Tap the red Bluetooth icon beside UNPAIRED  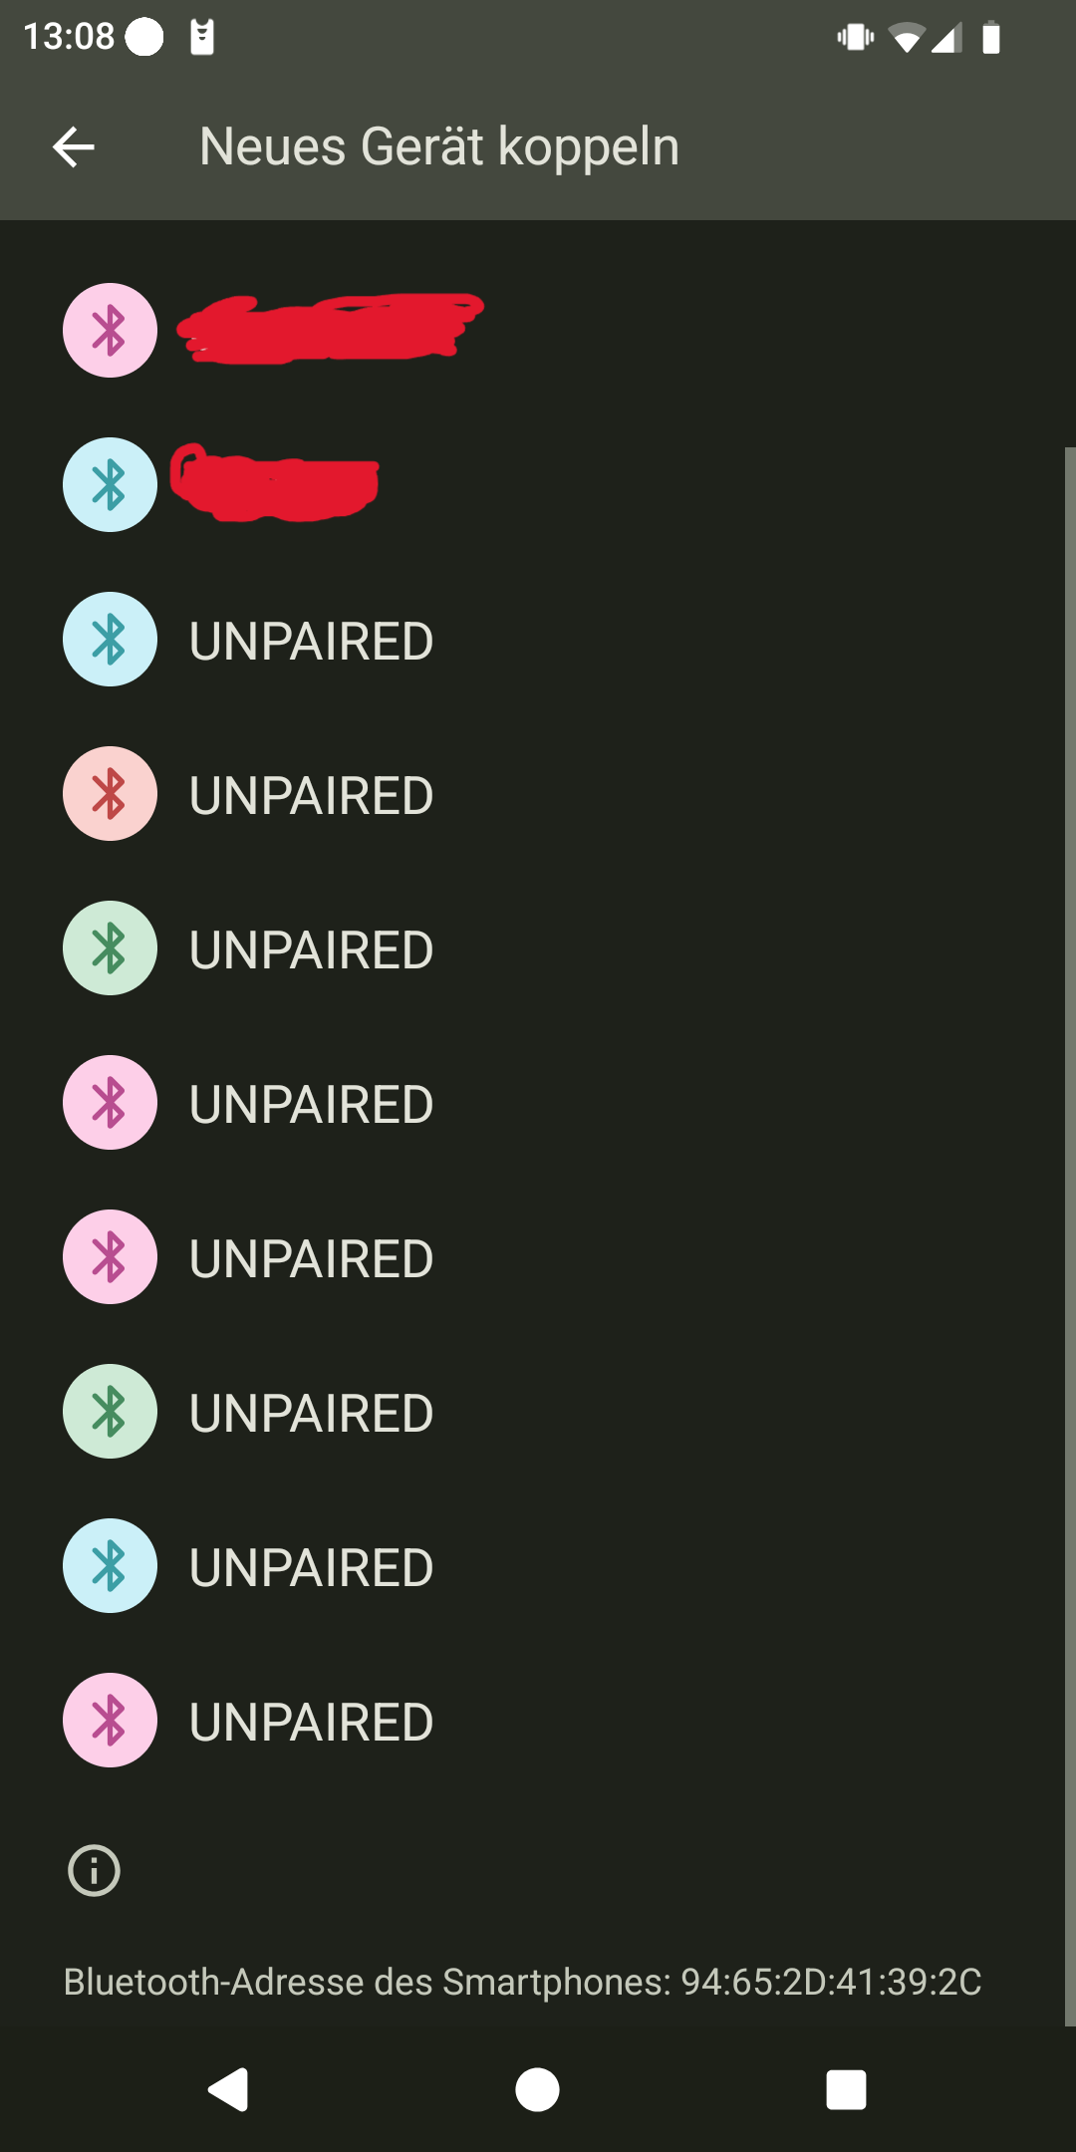[x=110, y=794]
